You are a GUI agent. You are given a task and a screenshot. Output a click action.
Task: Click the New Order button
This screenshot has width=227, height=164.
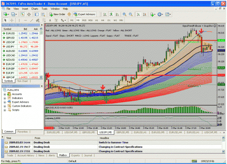click(57, 14)
